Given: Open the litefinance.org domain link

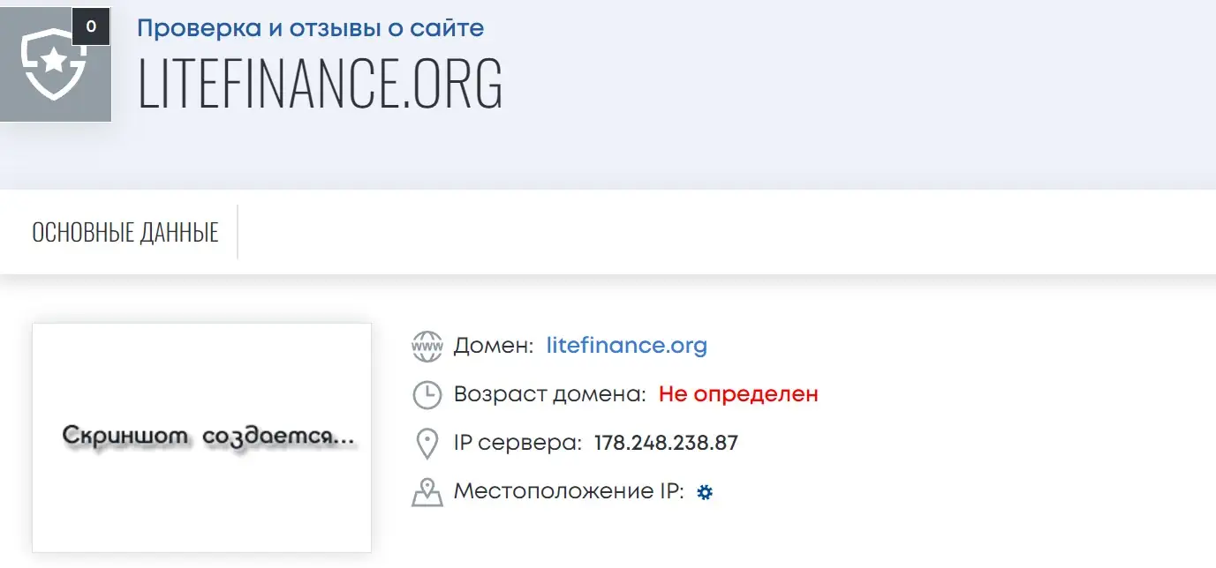Looking at the screenshot, I should pos(627,346).
